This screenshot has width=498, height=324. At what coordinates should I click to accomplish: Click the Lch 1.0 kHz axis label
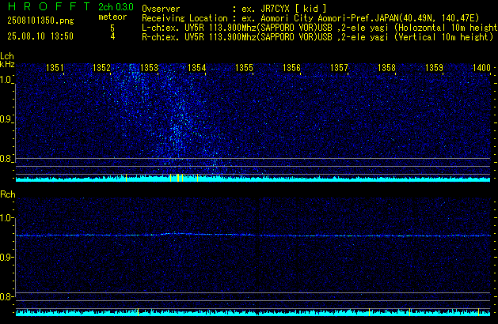[x=6, y=80]
